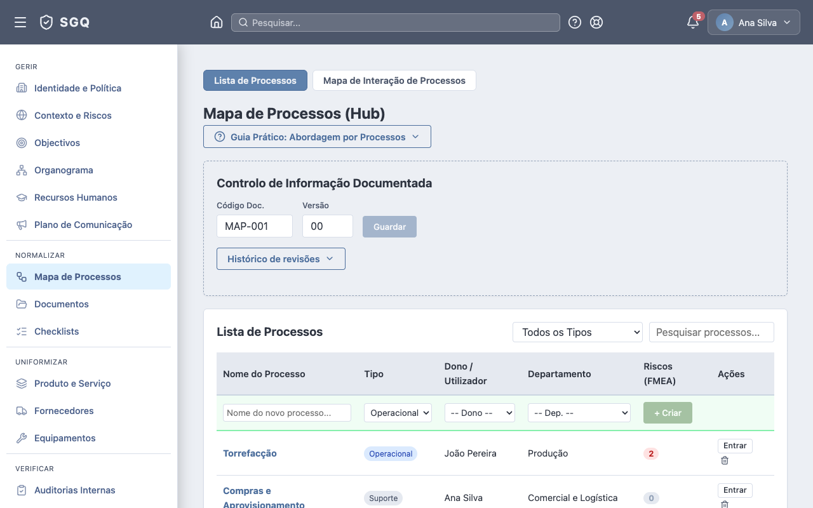
Task: Open the Dep. department dropdown
Action: pos(579,413)
